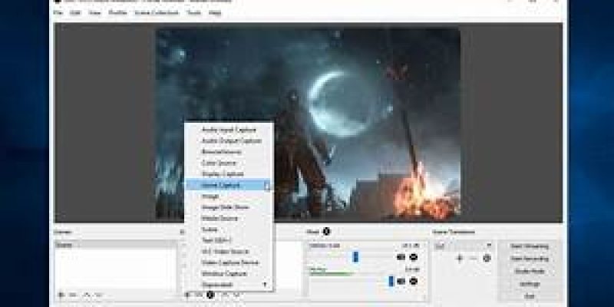Toggle the Studio Mode button
Image resolution: width=614 pixels, height=307 pixels.
(x=529, y=272)
